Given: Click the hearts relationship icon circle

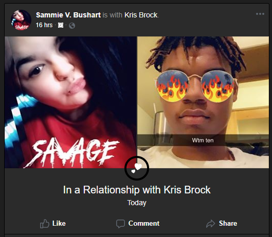Looking at the screenshot, I should [137, 168].
